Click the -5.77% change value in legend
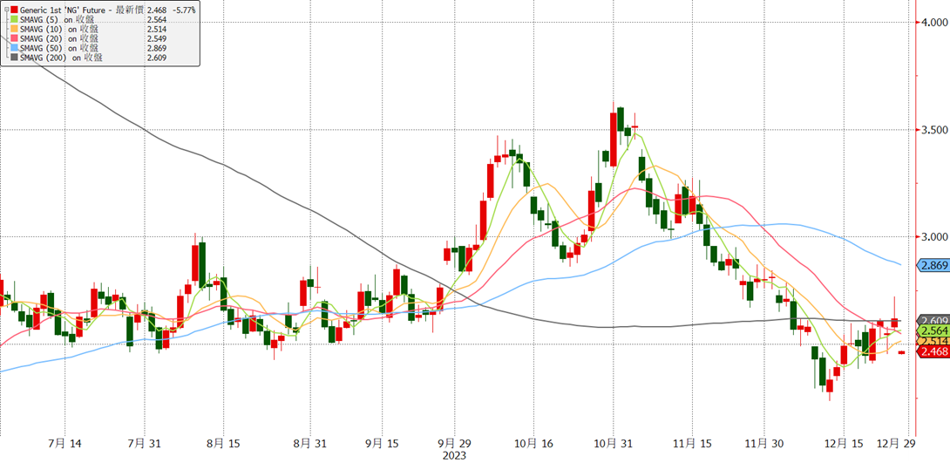Viewport: 950px width, 463px height. (x=184, y=10)
